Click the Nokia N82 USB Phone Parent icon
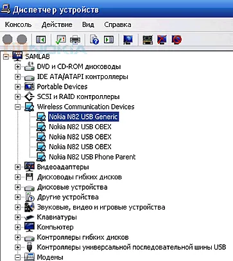Image resolution: width=233 pixels, height=261 pixels. pos(41,157)
